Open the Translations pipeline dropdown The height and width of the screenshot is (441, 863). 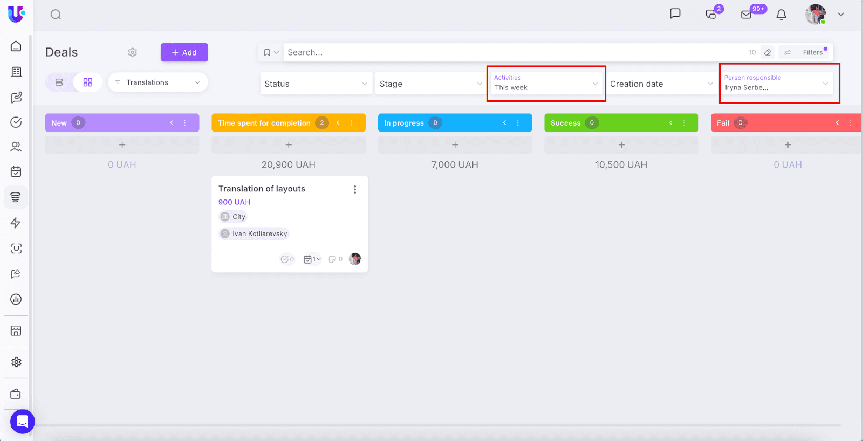(x=157, y=82)
